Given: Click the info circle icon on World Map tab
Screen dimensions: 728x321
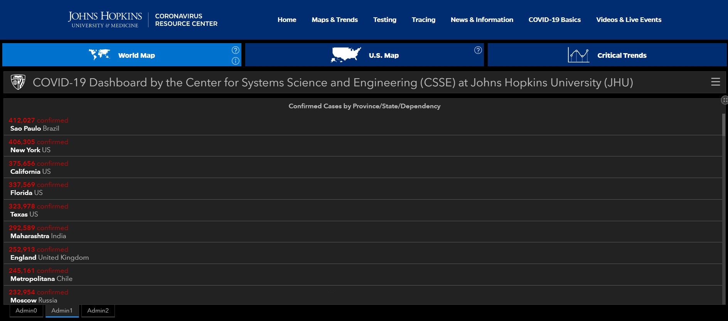Looking at the screenshot, I should (x=235, y=61).
